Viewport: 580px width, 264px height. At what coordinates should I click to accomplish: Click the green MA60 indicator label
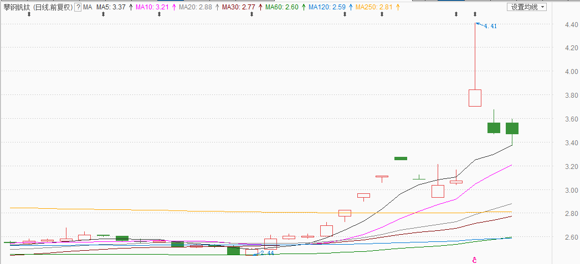282,7
